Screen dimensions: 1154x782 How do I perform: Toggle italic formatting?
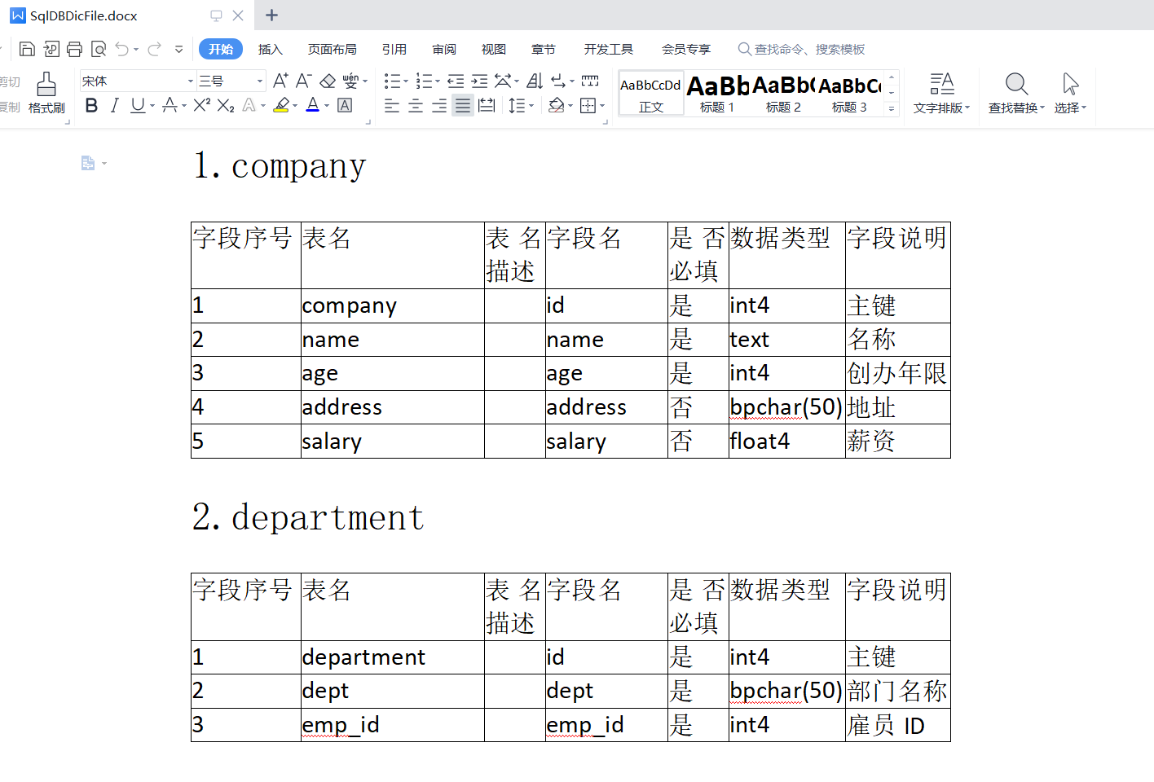coord(115,105)
